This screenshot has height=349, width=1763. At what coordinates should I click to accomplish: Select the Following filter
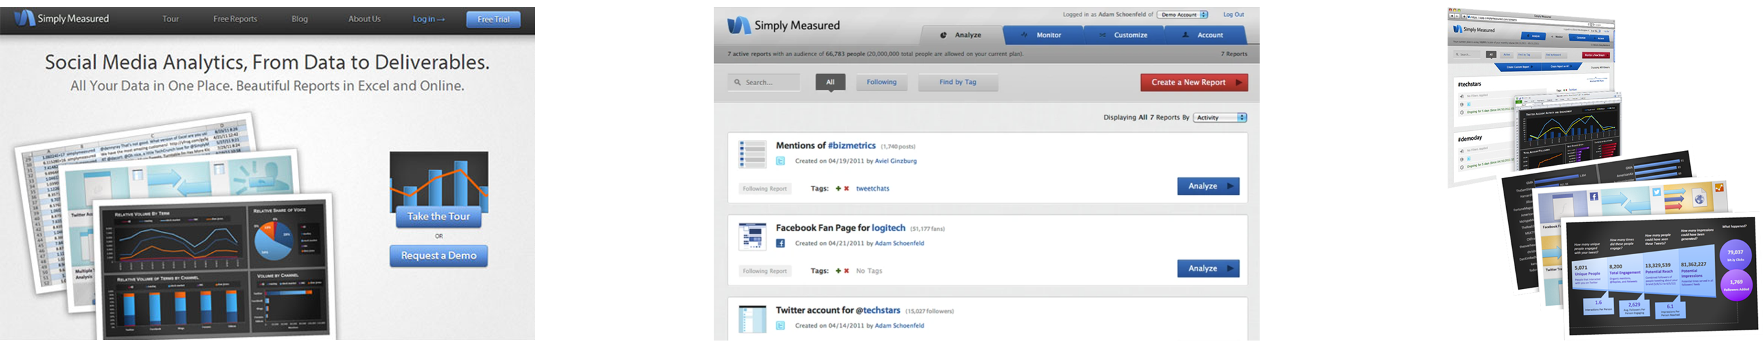pyautogui.click(x=881, y=82)
